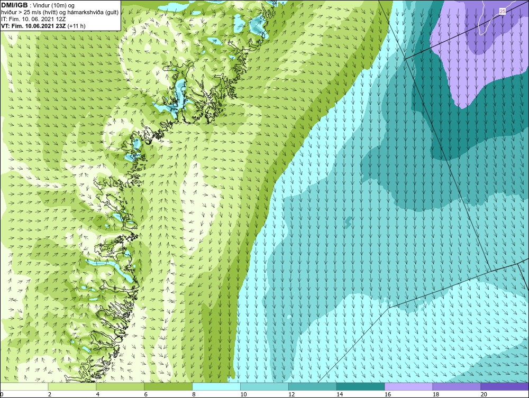
Task: Click the 16–18 m/s light purple legend swatch
Action: tap(408, 386)
